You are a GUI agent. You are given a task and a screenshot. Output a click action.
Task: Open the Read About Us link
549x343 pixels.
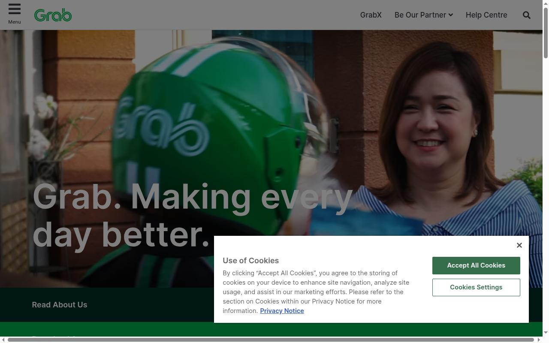click(60, 305)
